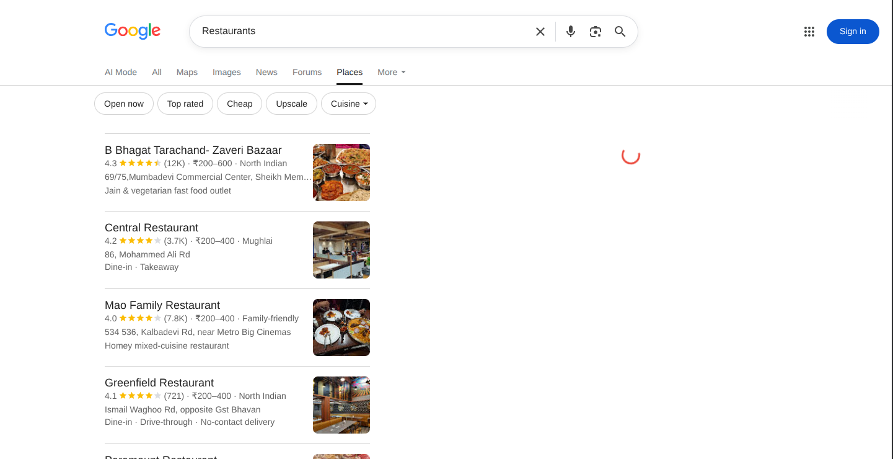The width and height of the screenshot is (893, 459).
Task: Click 'Homey mixed-cuisine restaurant' description
Action: coord(167,345)
